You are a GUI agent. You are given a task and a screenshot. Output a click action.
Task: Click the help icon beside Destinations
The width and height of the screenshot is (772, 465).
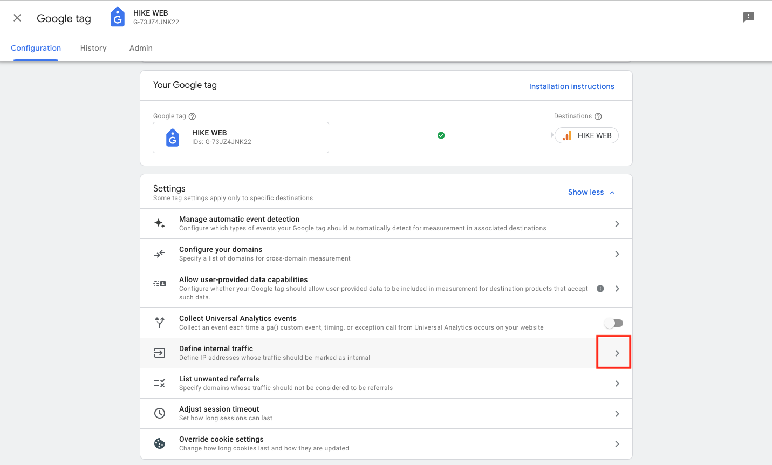coord(598,117)
